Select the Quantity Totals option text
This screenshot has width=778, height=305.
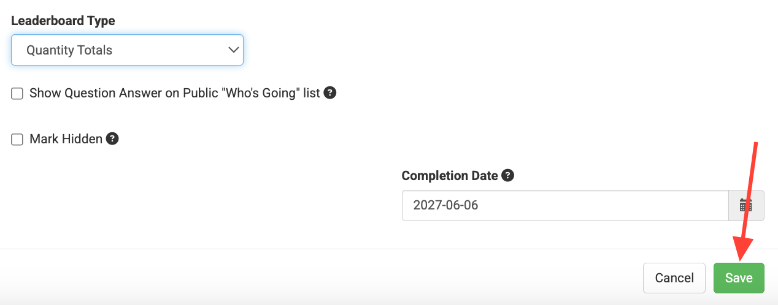69,50
